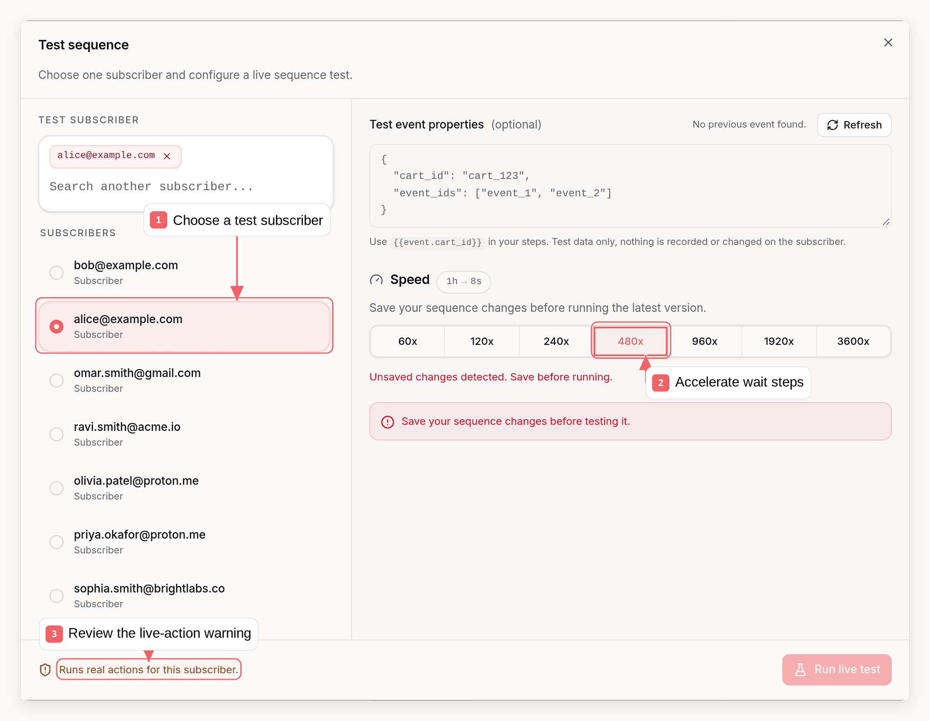Set speed to 60x
This screenshot has height=721, width=930.
coord(408,341)
